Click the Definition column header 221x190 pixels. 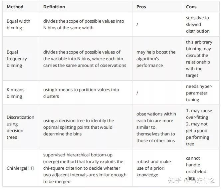pos(54,7)
